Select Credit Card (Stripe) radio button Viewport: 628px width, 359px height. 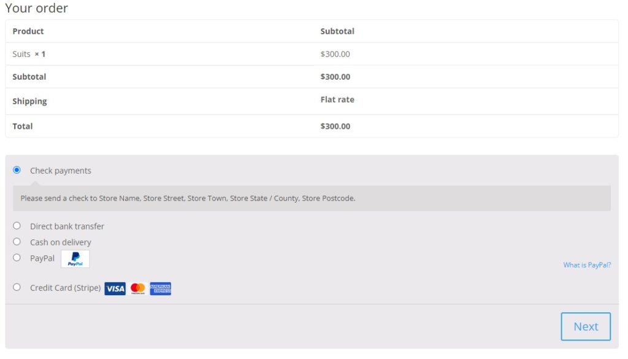click(x=17, y=287)
